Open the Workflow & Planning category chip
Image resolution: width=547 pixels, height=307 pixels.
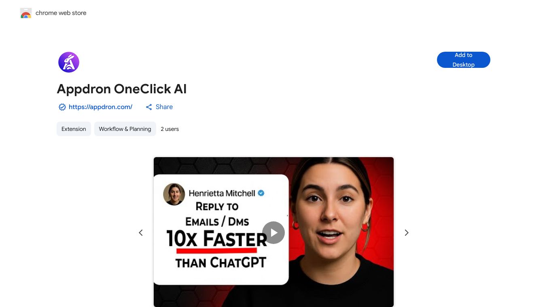click(x=125, y=129)
